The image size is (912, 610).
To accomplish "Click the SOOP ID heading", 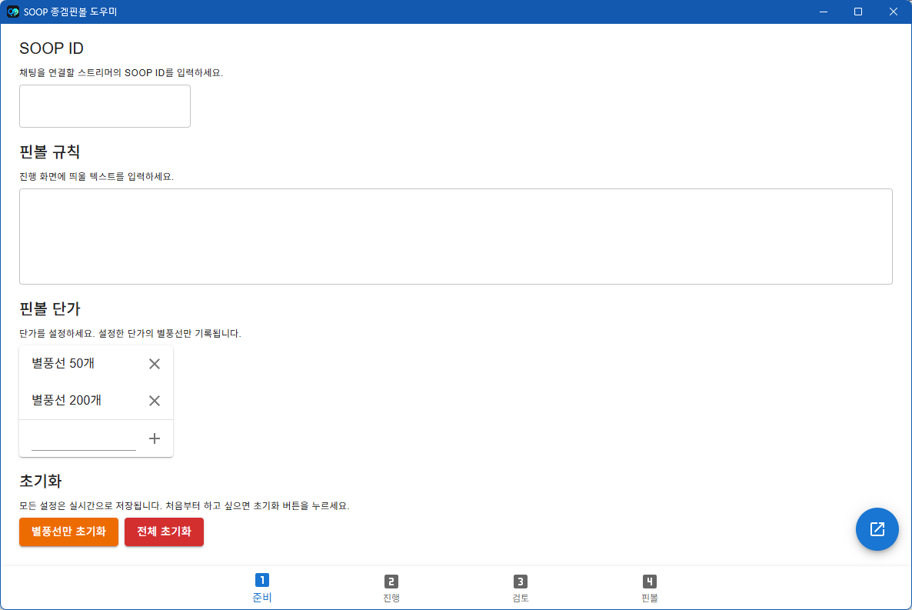I will [52, 48].
